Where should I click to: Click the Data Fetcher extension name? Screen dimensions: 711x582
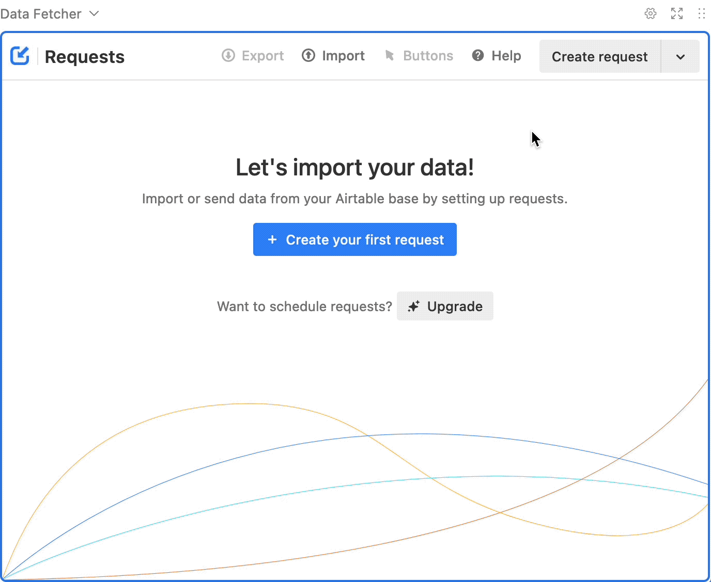pyautogui.click(x=41, y=14)
